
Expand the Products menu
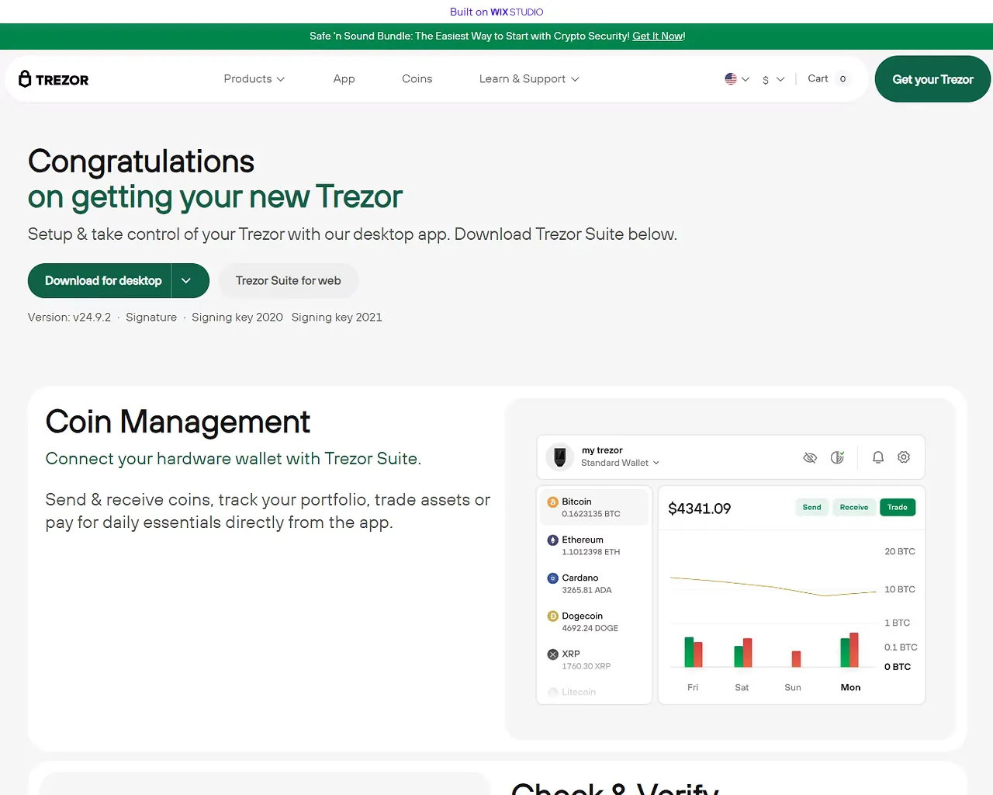254,79
